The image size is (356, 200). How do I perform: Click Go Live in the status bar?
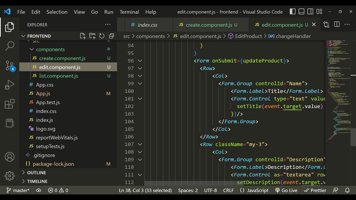coord(286,190)
